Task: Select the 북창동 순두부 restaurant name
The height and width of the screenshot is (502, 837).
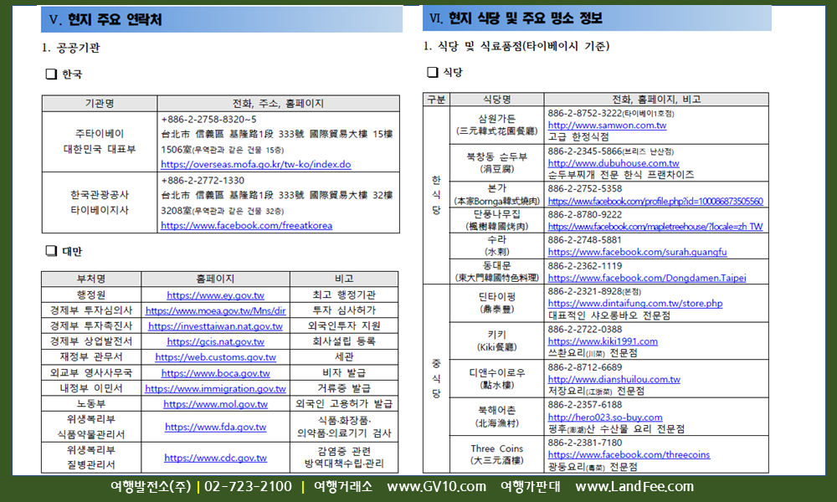Action: point(497,156)
